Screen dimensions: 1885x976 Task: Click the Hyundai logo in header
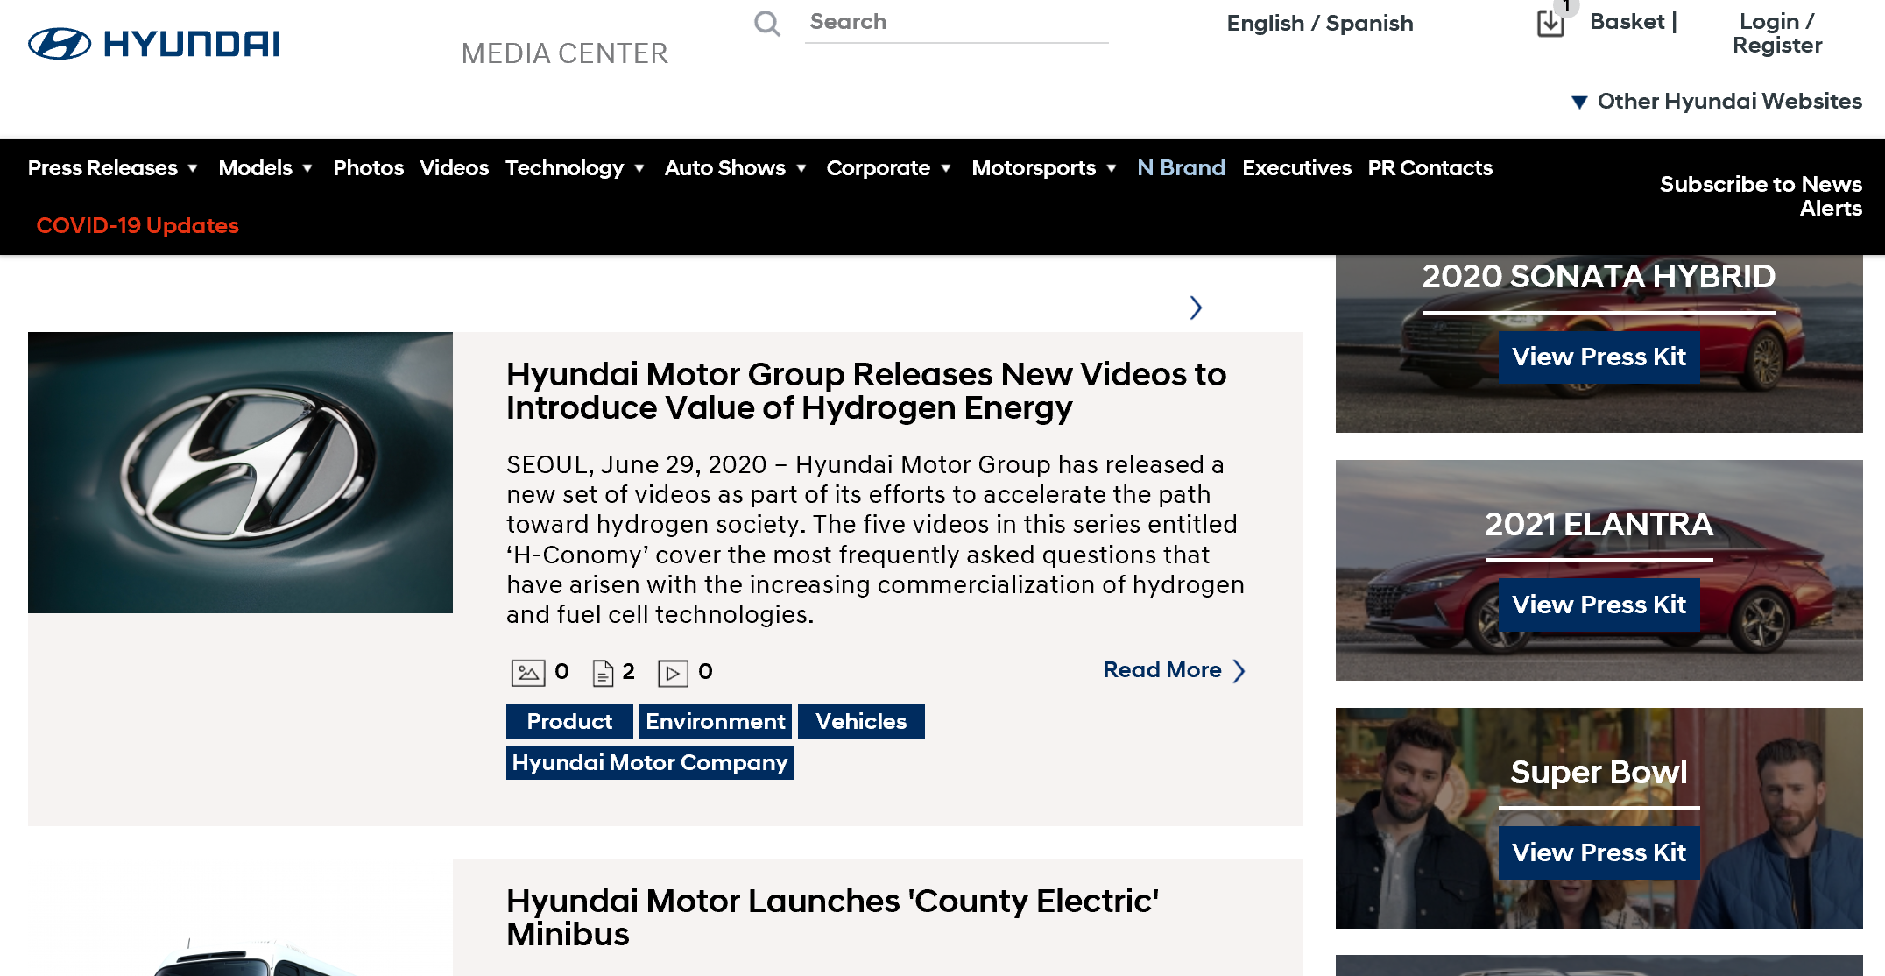coord(154,44)
